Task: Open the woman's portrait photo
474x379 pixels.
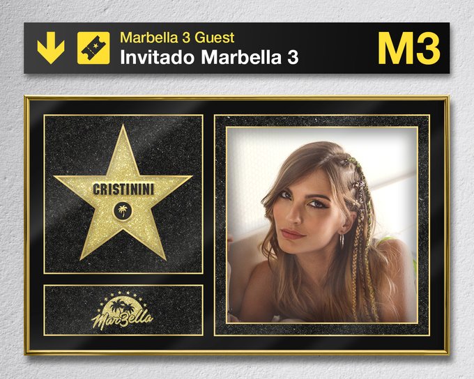Action: [x=322, y=225]
